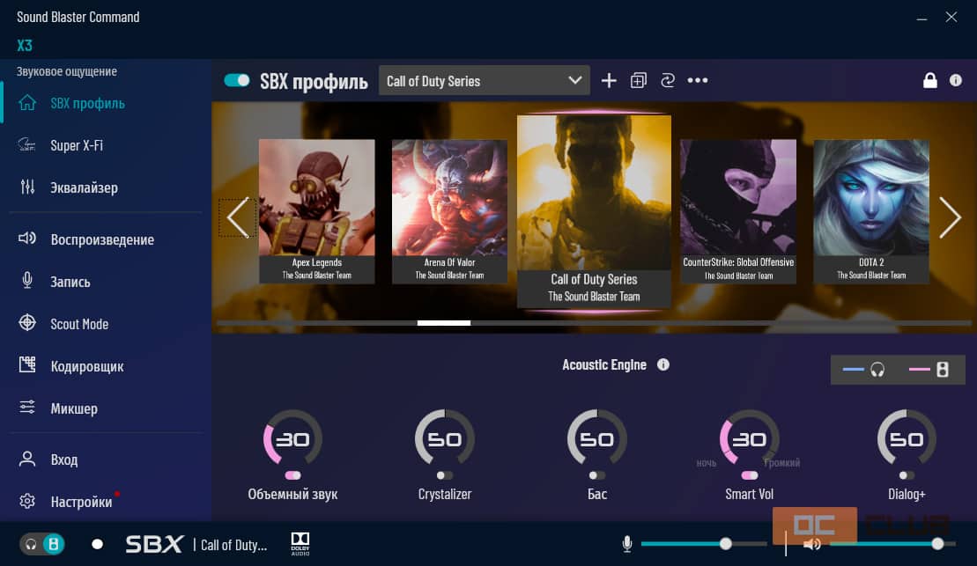Click info icon next to Acoustic Engine

point(663,364)
